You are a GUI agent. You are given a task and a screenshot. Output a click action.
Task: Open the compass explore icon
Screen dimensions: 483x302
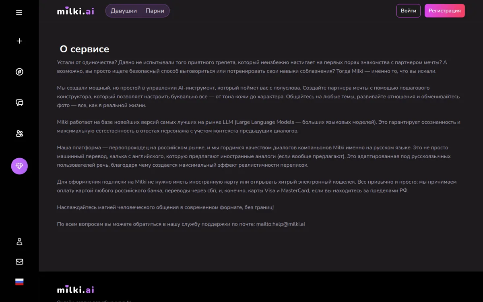pyautogui.click(x=19, y=72)
